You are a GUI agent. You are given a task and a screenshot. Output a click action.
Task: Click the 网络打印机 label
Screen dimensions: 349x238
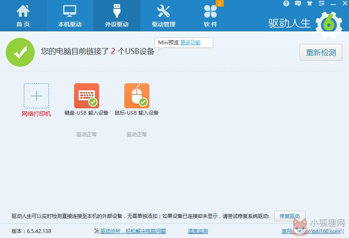point(36,114)
